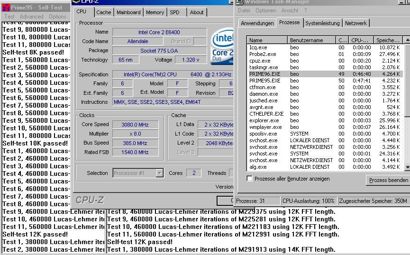The height and width of the screenshot is (255, 410).
Task: Select the Probe2.exe process row
Action: 325,54
